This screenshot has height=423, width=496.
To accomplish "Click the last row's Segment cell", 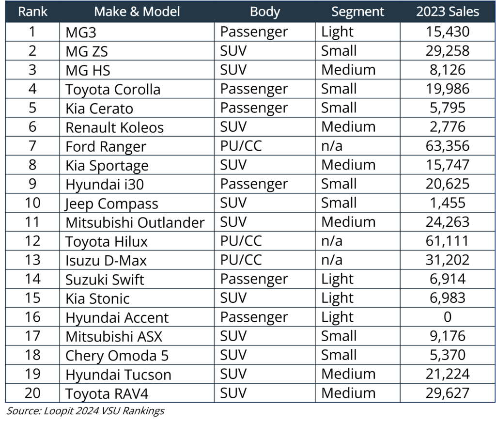I will pos(357,393).
